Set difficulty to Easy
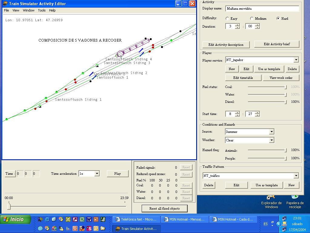310x233 pixels. [x=227, y=19]
